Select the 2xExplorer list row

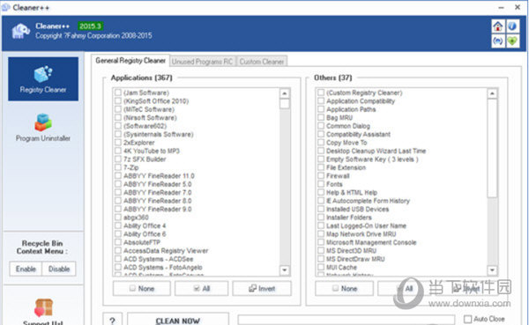click(x=138, y=143)
